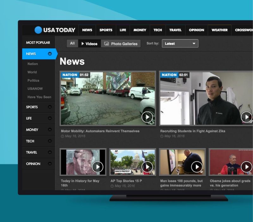The image size is (253, 222).
Task: Click the USA TODAY blue circle logo
Action: pyautogui.click(x=38, y=30)
